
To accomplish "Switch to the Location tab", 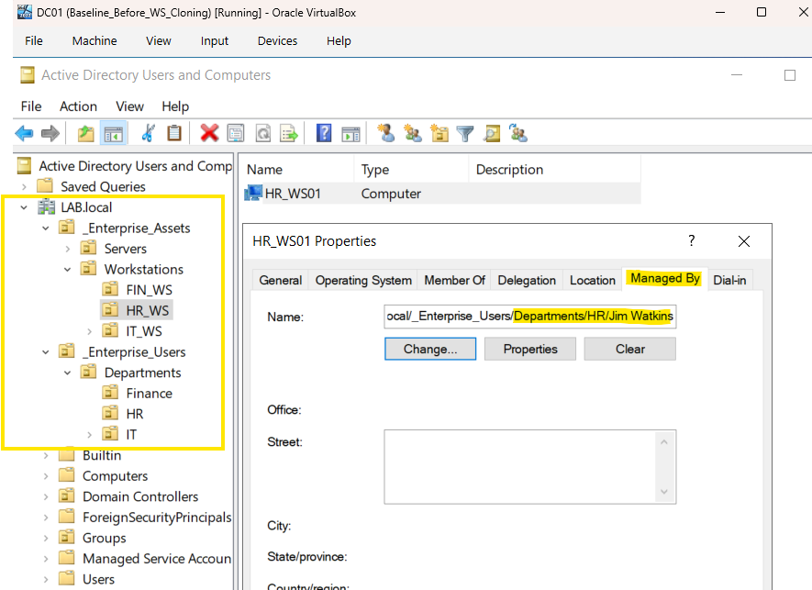I will click(593, 280).
